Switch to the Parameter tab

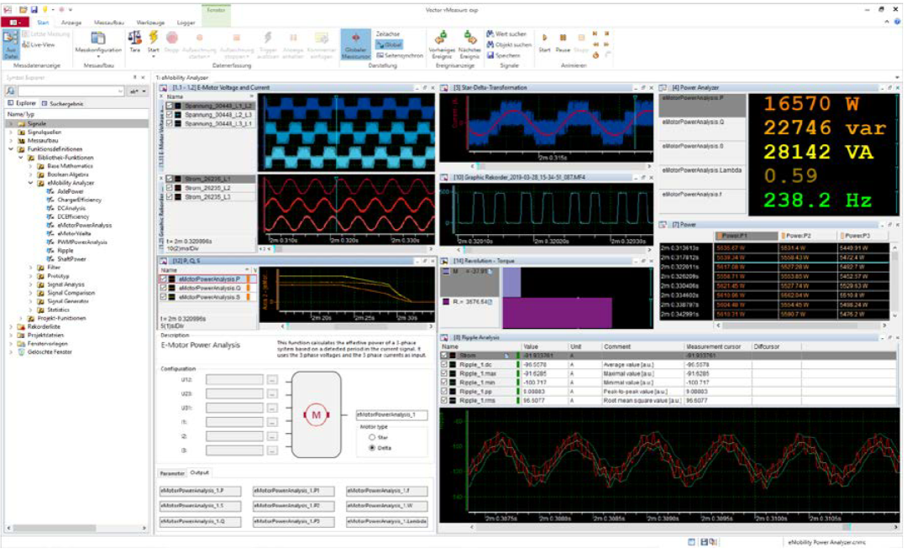172,473
